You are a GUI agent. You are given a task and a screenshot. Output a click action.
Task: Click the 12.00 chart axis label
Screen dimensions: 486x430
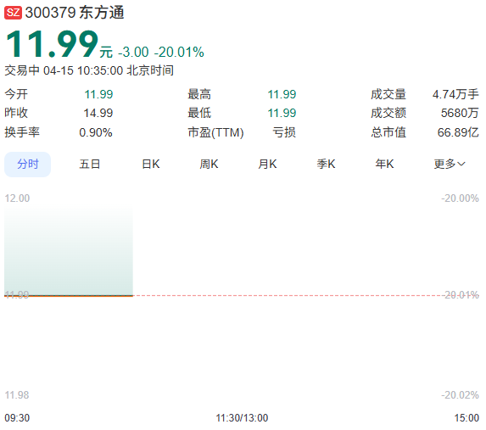pos(17,198)
